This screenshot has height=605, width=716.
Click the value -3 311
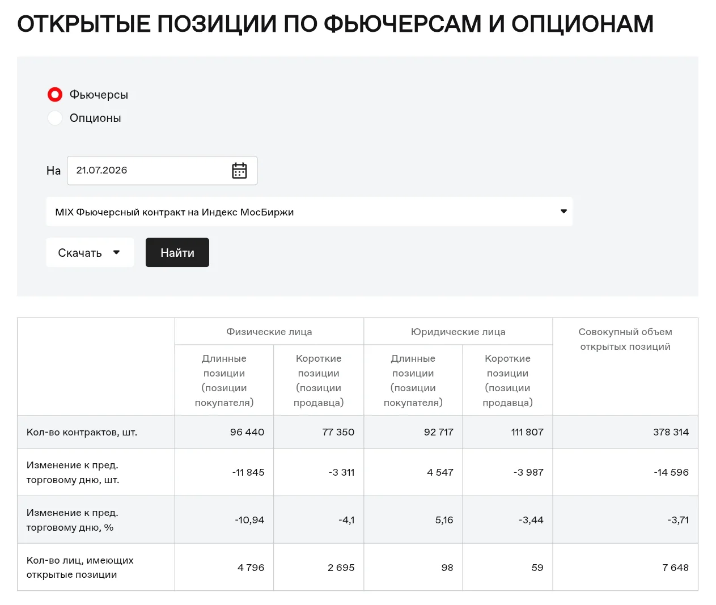[x=341, y=472]
